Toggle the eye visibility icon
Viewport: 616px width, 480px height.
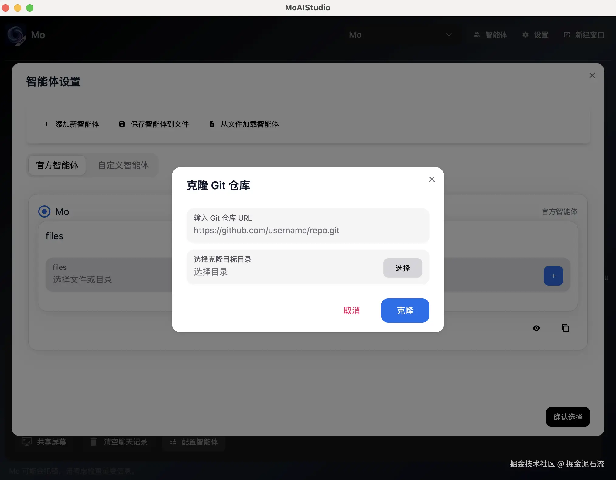(536, 328)
